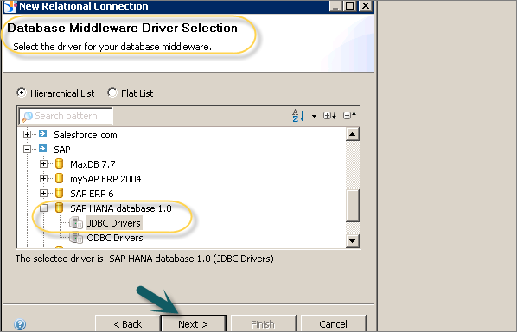Select SAP ERP 6 tree item
The height and width of the screenshot is (332, 517).
[92, 194]
